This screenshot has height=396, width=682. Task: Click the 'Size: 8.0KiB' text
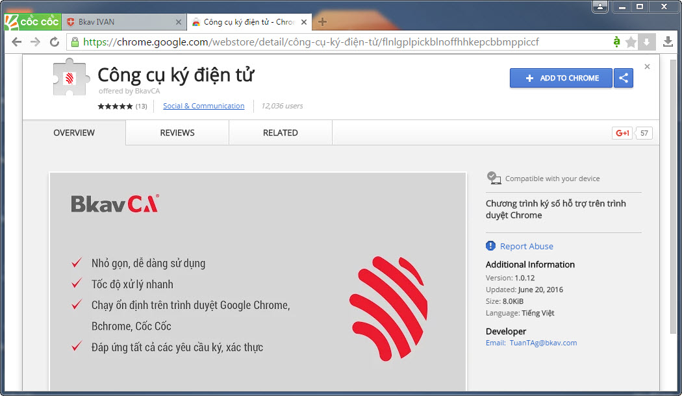(x=505, y=301)
